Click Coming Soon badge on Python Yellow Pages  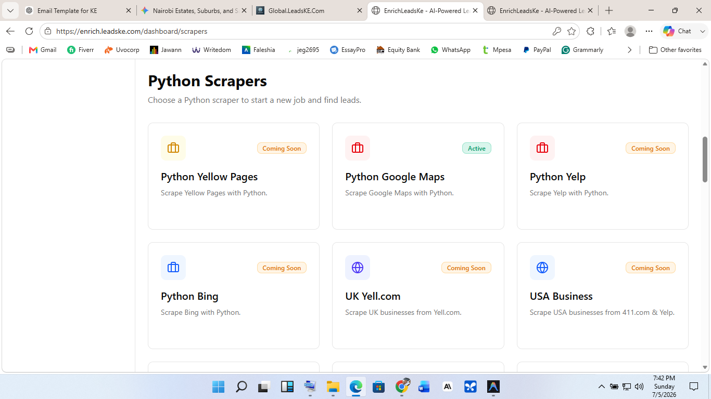point(282,149)
